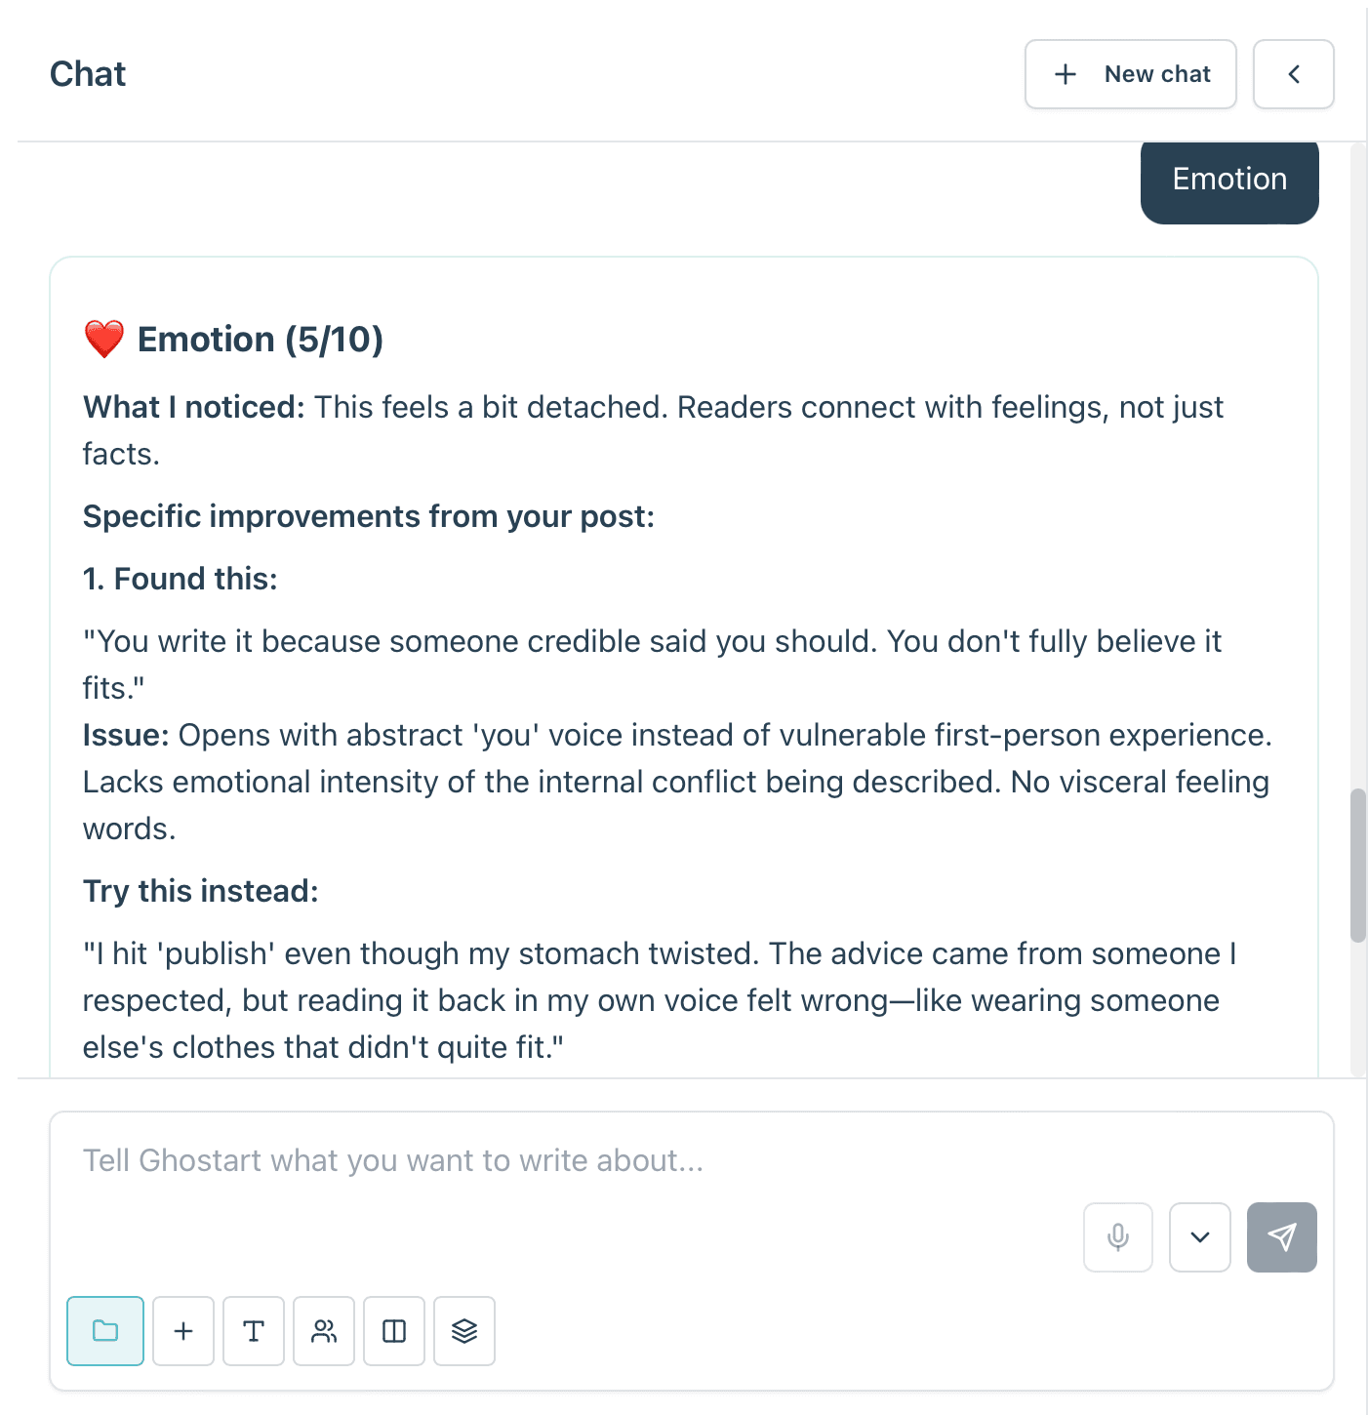Start a New chat
1368x1415 pixels.
(x=1131, y=74)
